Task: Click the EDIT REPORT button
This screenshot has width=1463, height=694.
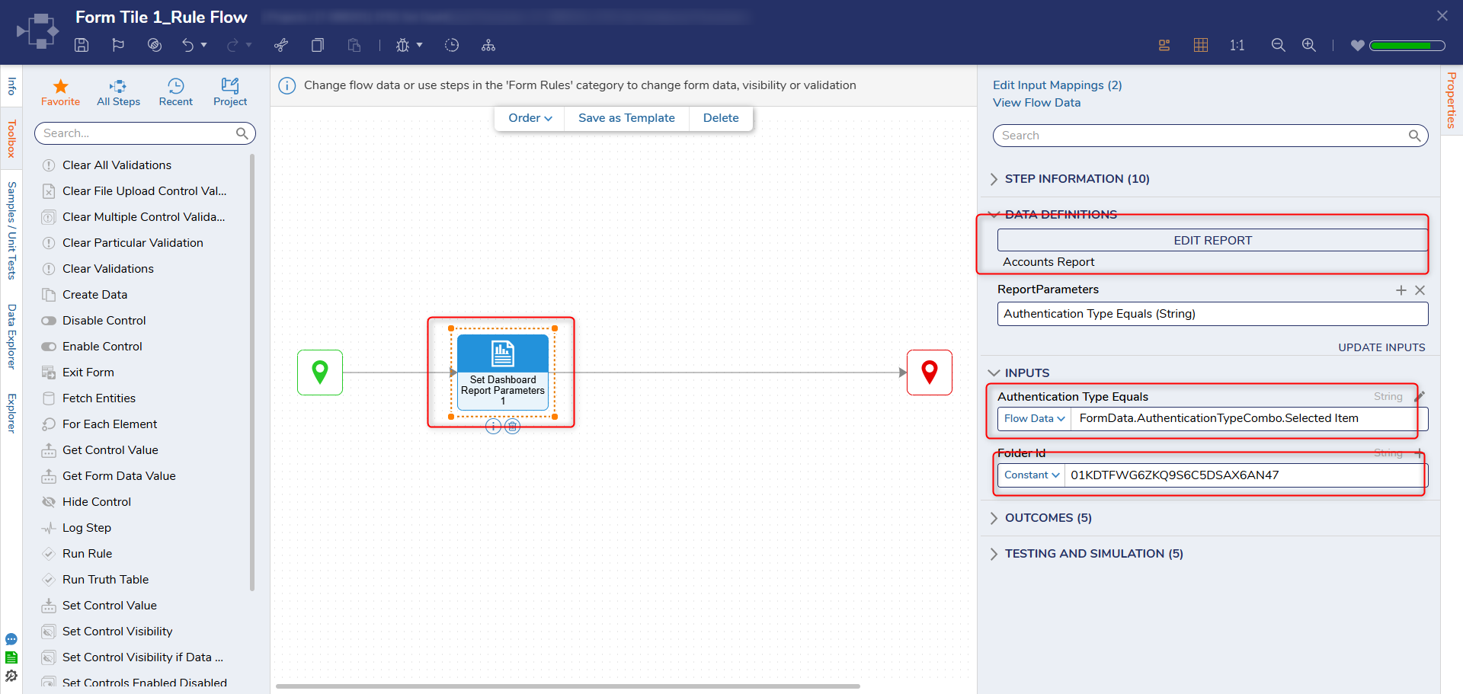Action: [1212, 241]
